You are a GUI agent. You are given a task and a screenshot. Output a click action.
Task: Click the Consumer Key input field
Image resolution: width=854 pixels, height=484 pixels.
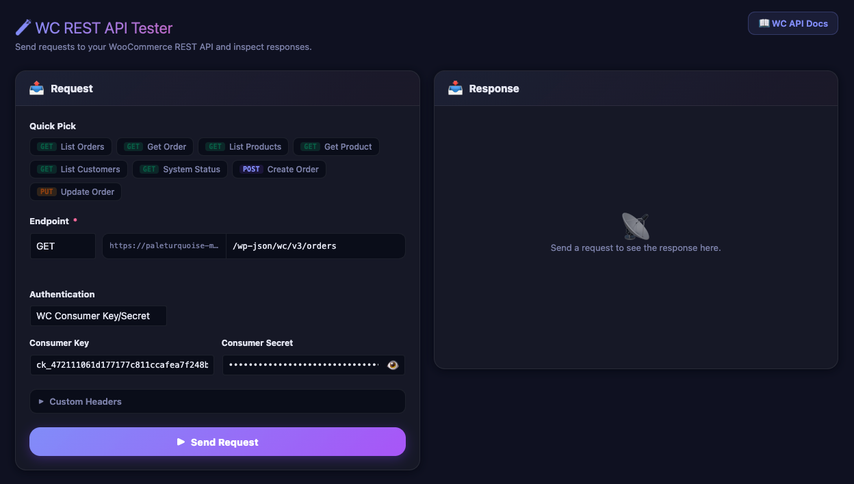(122, 365)
